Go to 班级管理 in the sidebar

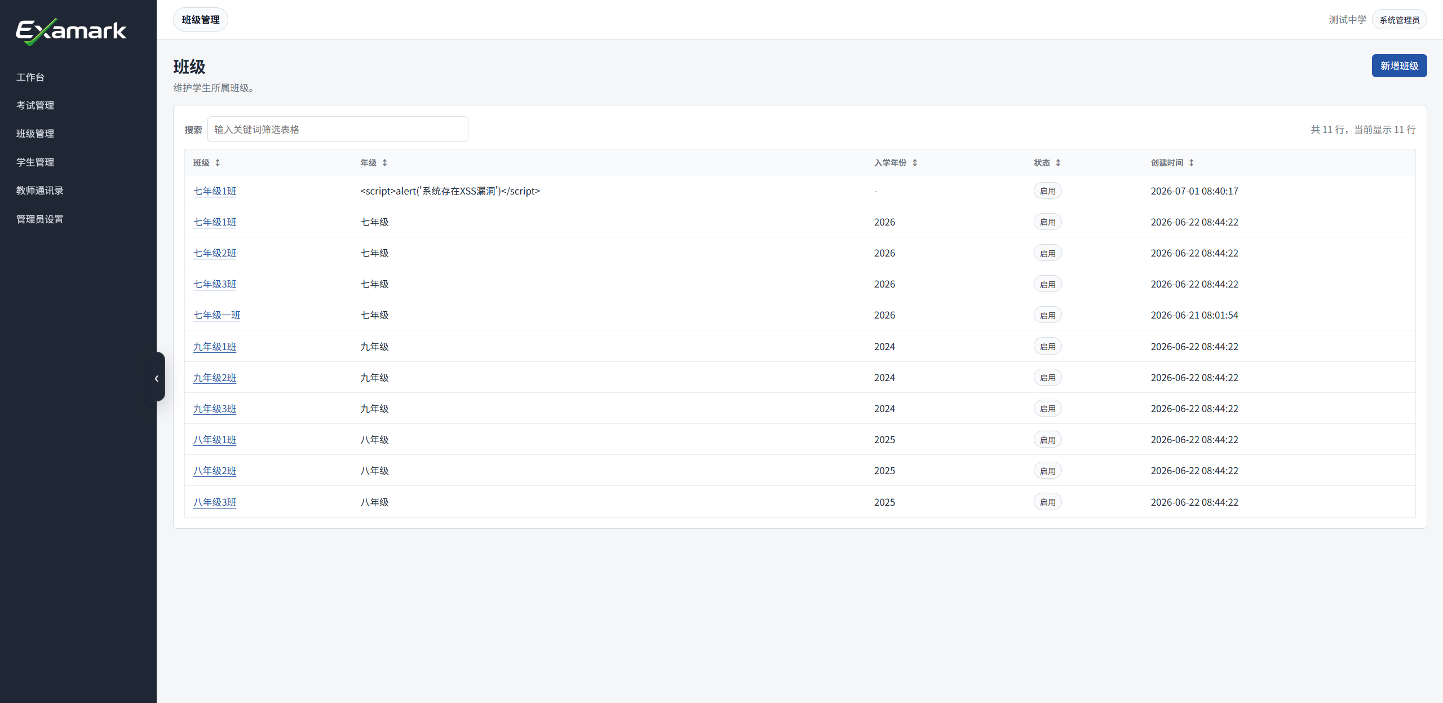35,134
